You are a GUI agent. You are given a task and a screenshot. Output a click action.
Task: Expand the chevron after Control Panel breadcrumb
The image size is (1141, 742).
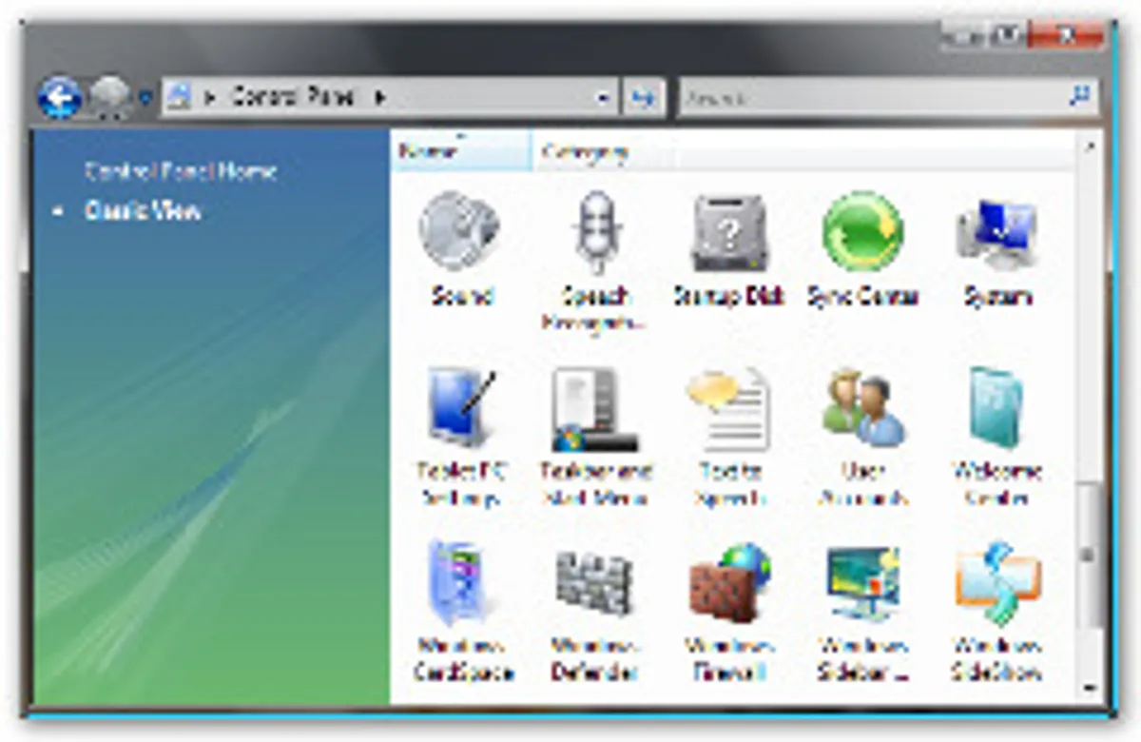pyautogui.click(x=380, y=97)
